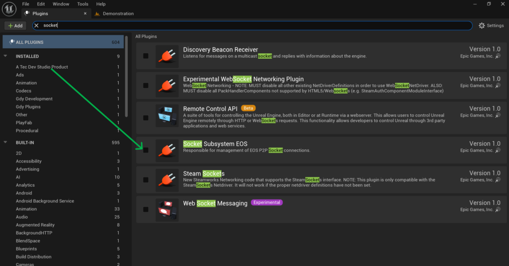This screenshot has width=509, height=266.
Task: Click the Demonstration tab level icon
Action: click(x=97, y=13)
